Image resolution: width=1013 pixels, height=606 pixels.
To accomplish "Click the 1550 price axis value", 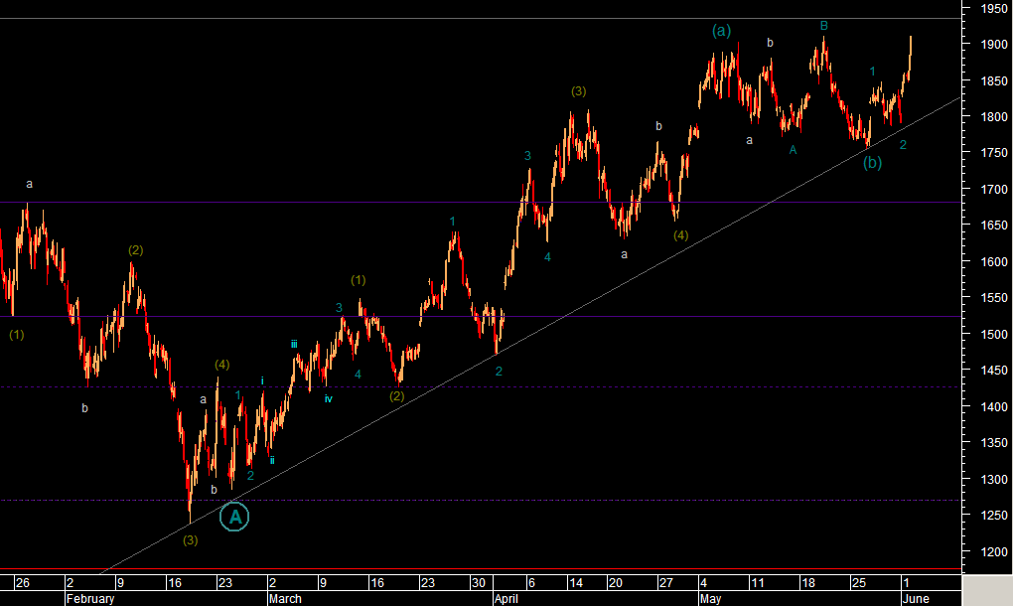I will click(x=994, y=298).
